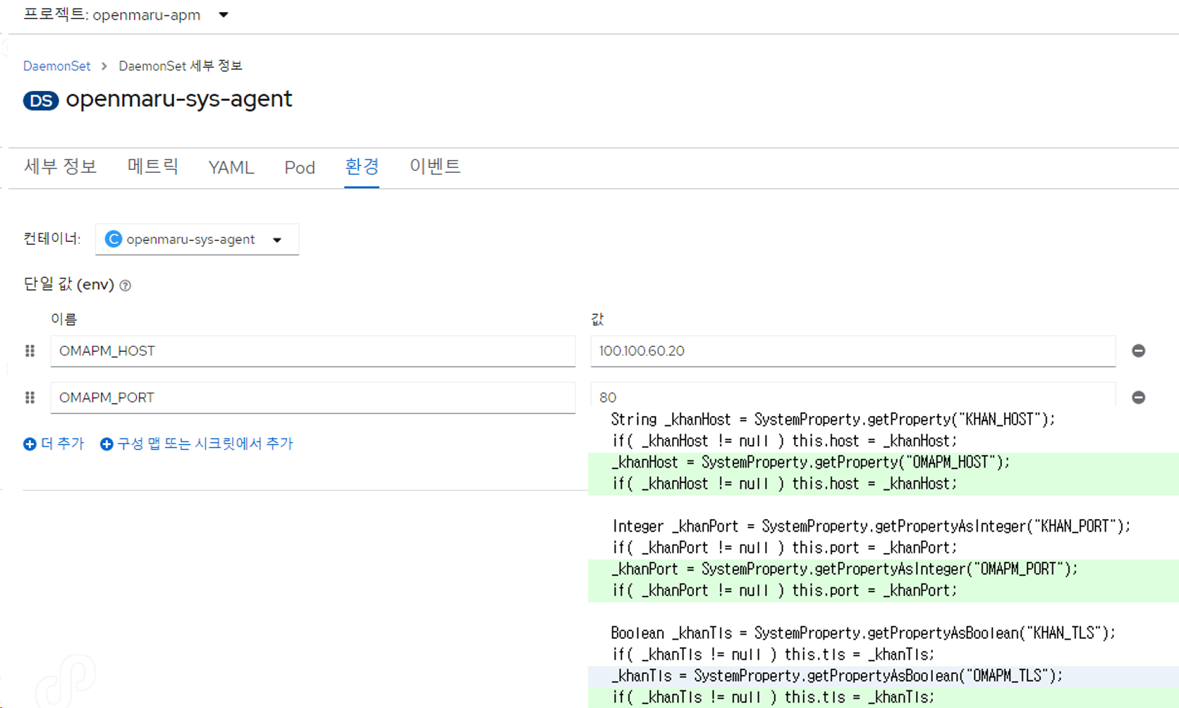Open the Pod tab
The height and width of the screenshot is (708, 1179).
(299, 168)
